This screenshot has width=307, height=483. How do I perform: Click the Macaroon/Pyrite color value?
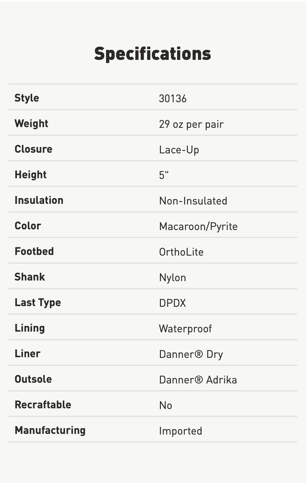(x=198, y=226)
